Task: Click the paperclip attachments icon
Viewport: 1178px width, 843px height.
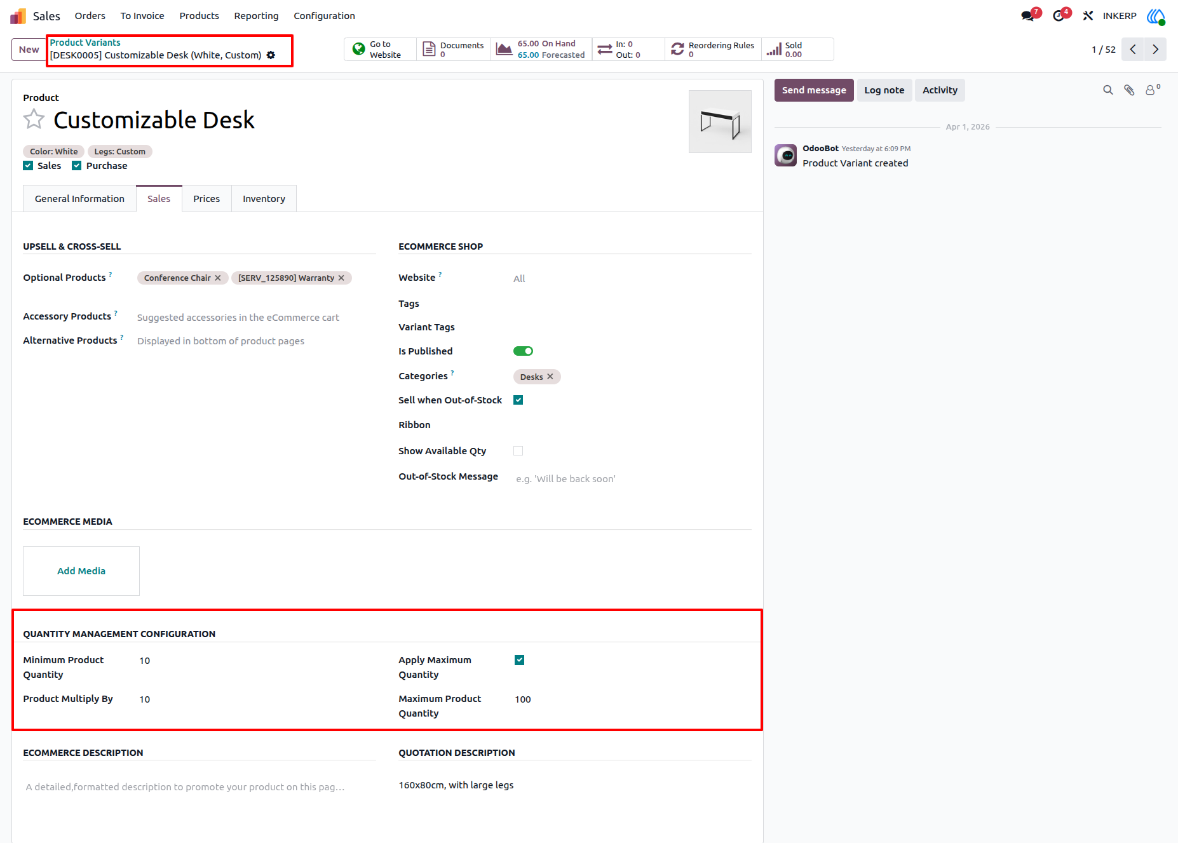Action: (1129, 90)
